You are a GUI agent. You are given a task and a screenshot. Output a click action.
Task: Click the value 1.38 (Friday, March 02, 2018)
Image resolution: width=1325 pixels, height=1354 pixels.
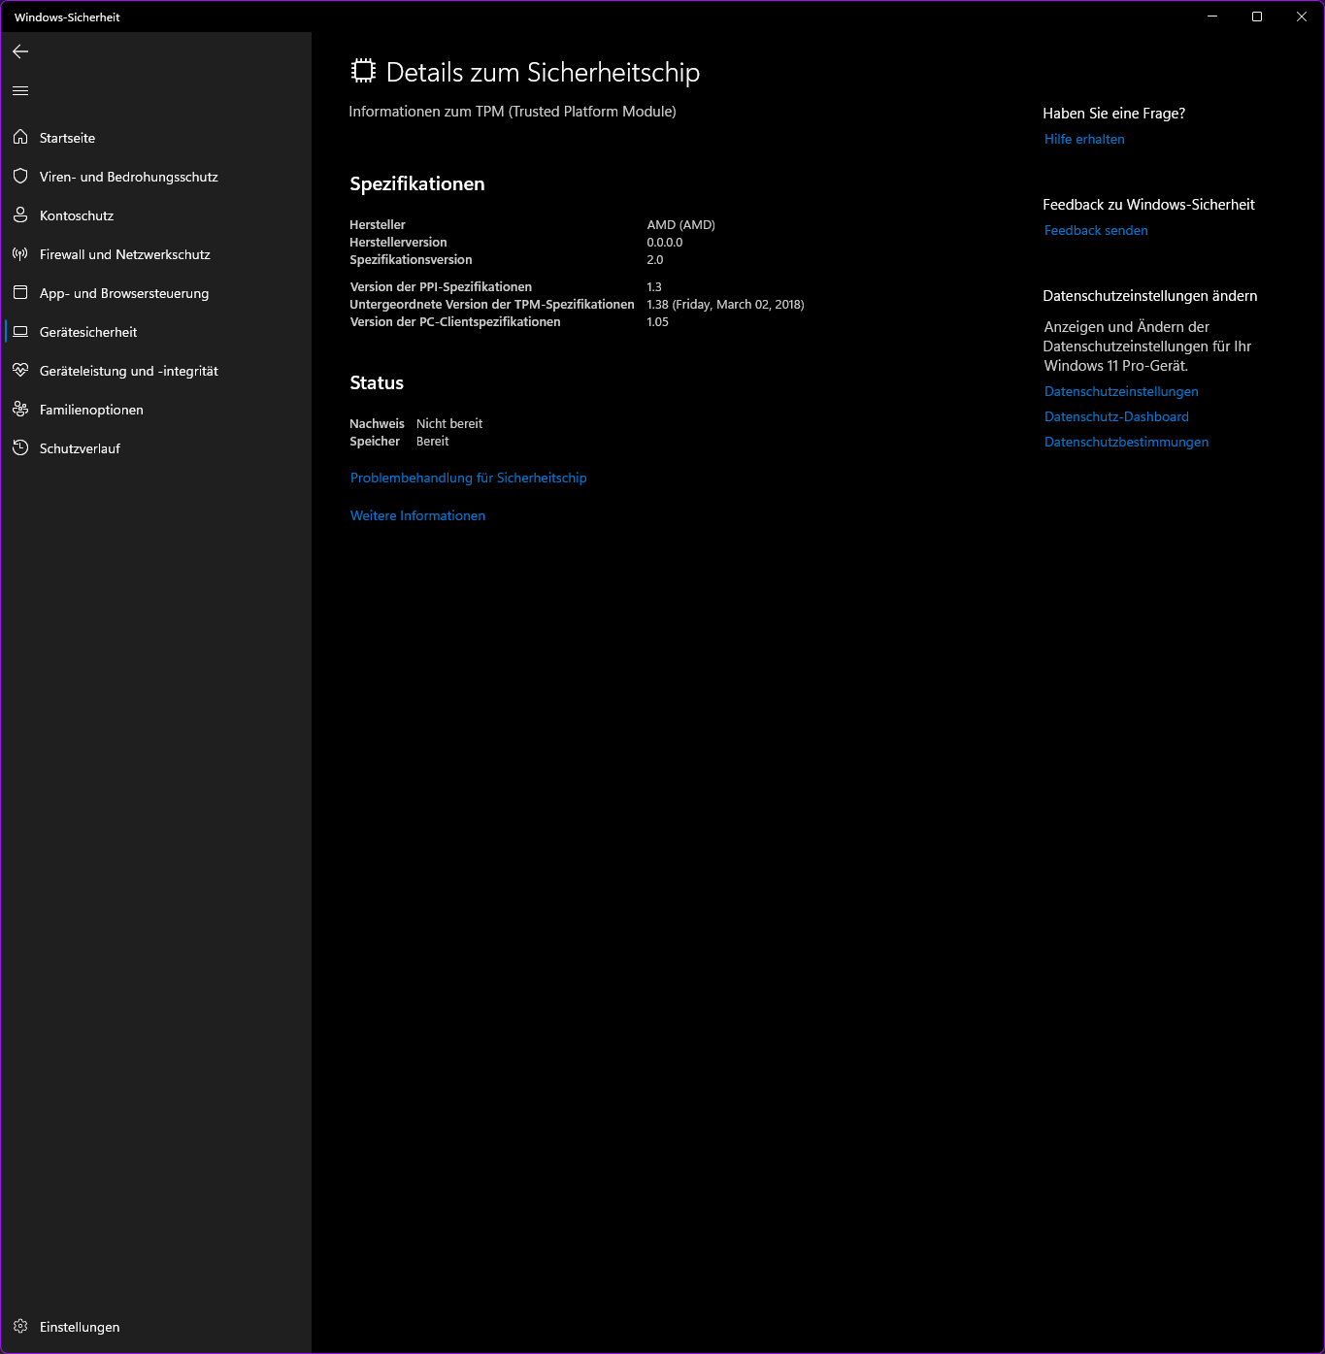[x=725, y=304]
